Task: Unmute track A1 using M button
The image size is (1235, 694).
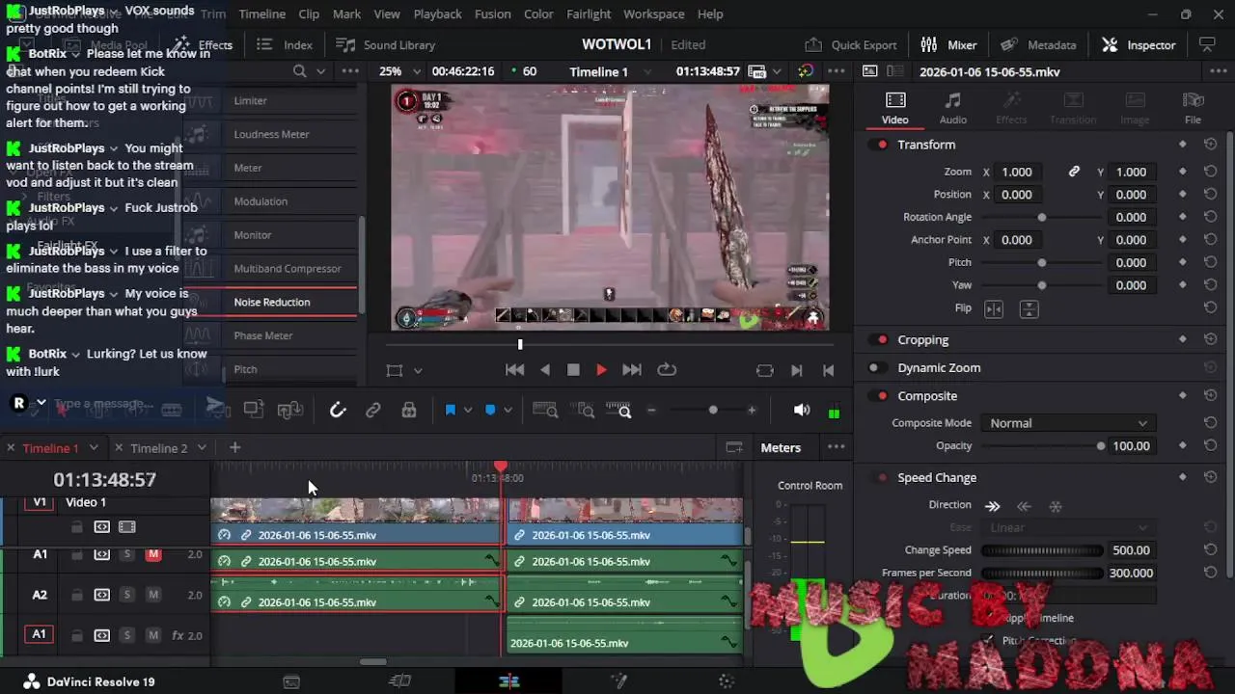Action: point(153,554)
